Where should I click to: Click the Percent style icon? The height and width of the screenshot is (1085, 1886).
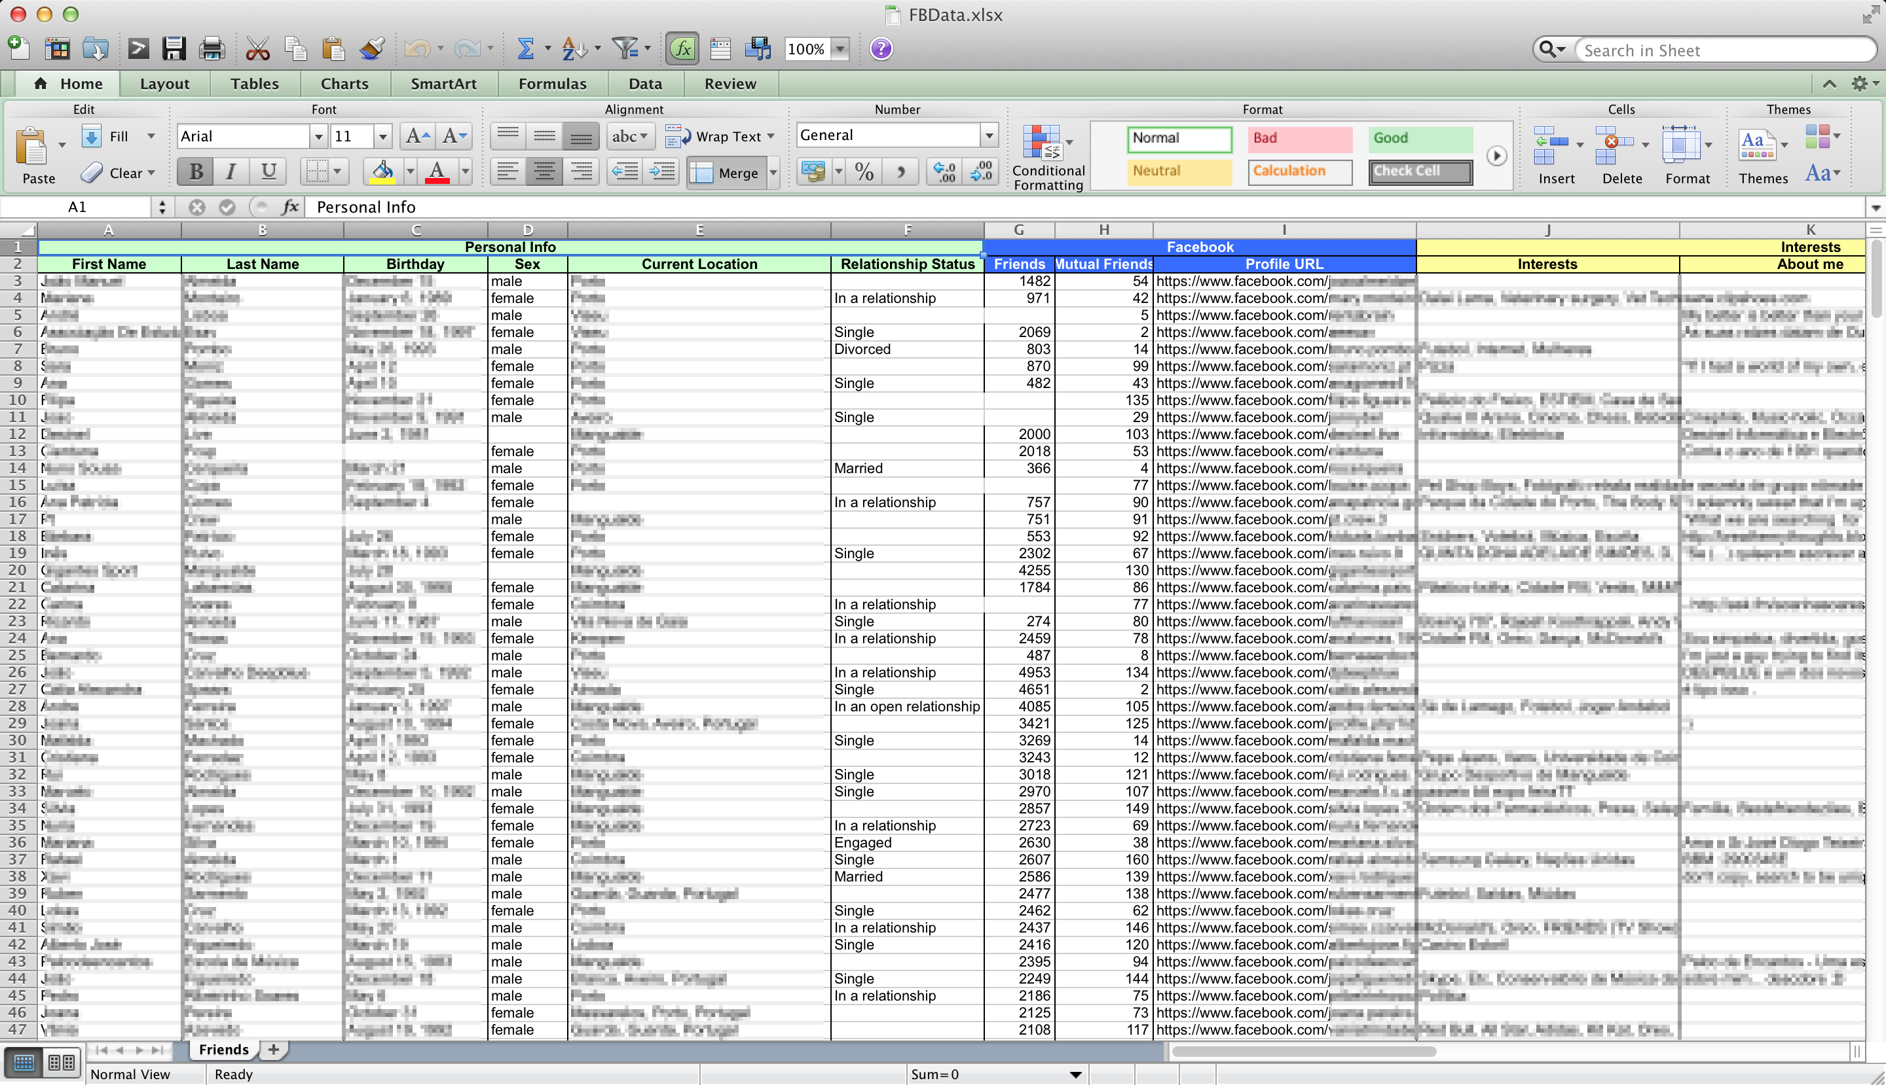864,172
